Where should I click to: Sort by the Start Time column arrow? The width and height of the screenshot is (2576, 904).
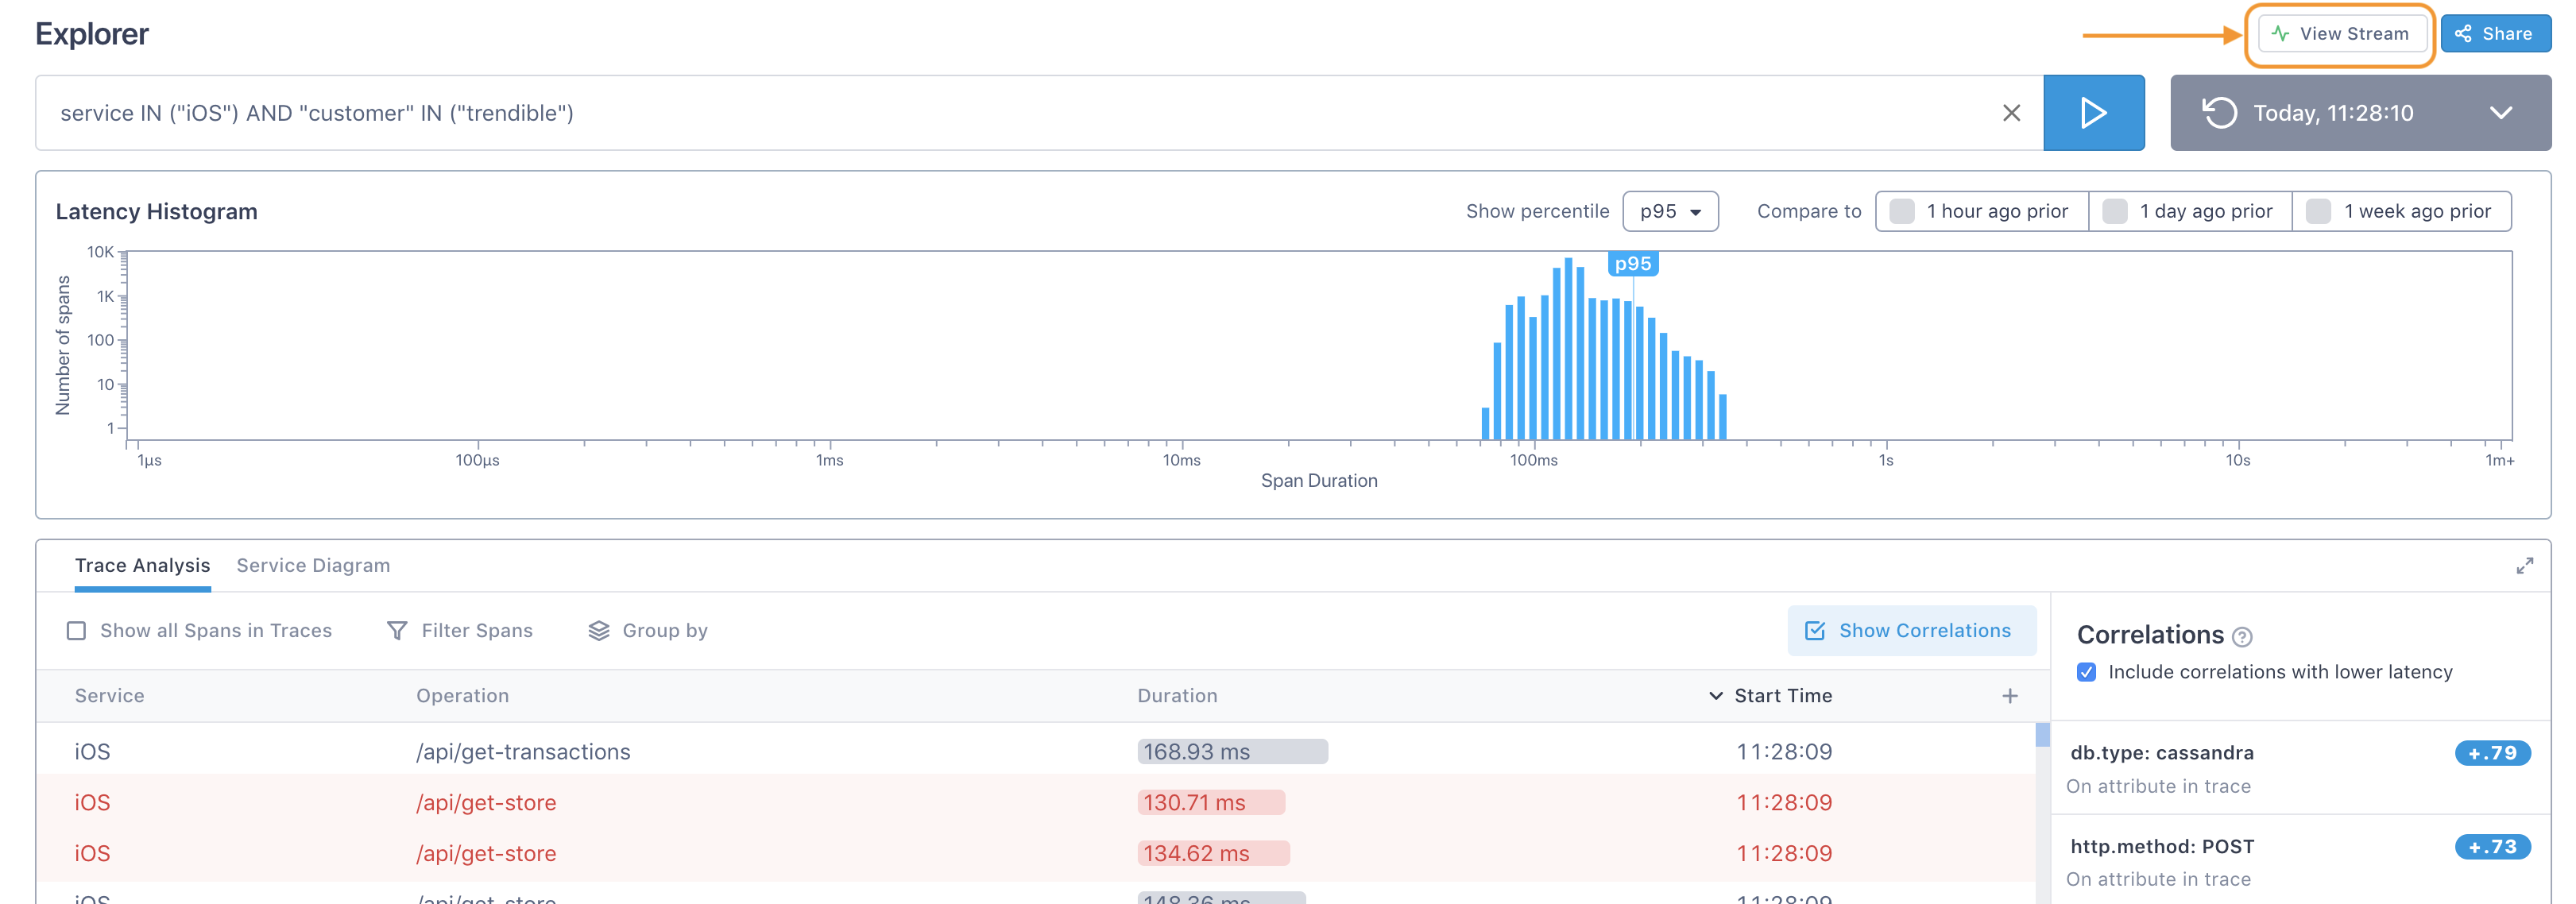(x=1715, y=696)
